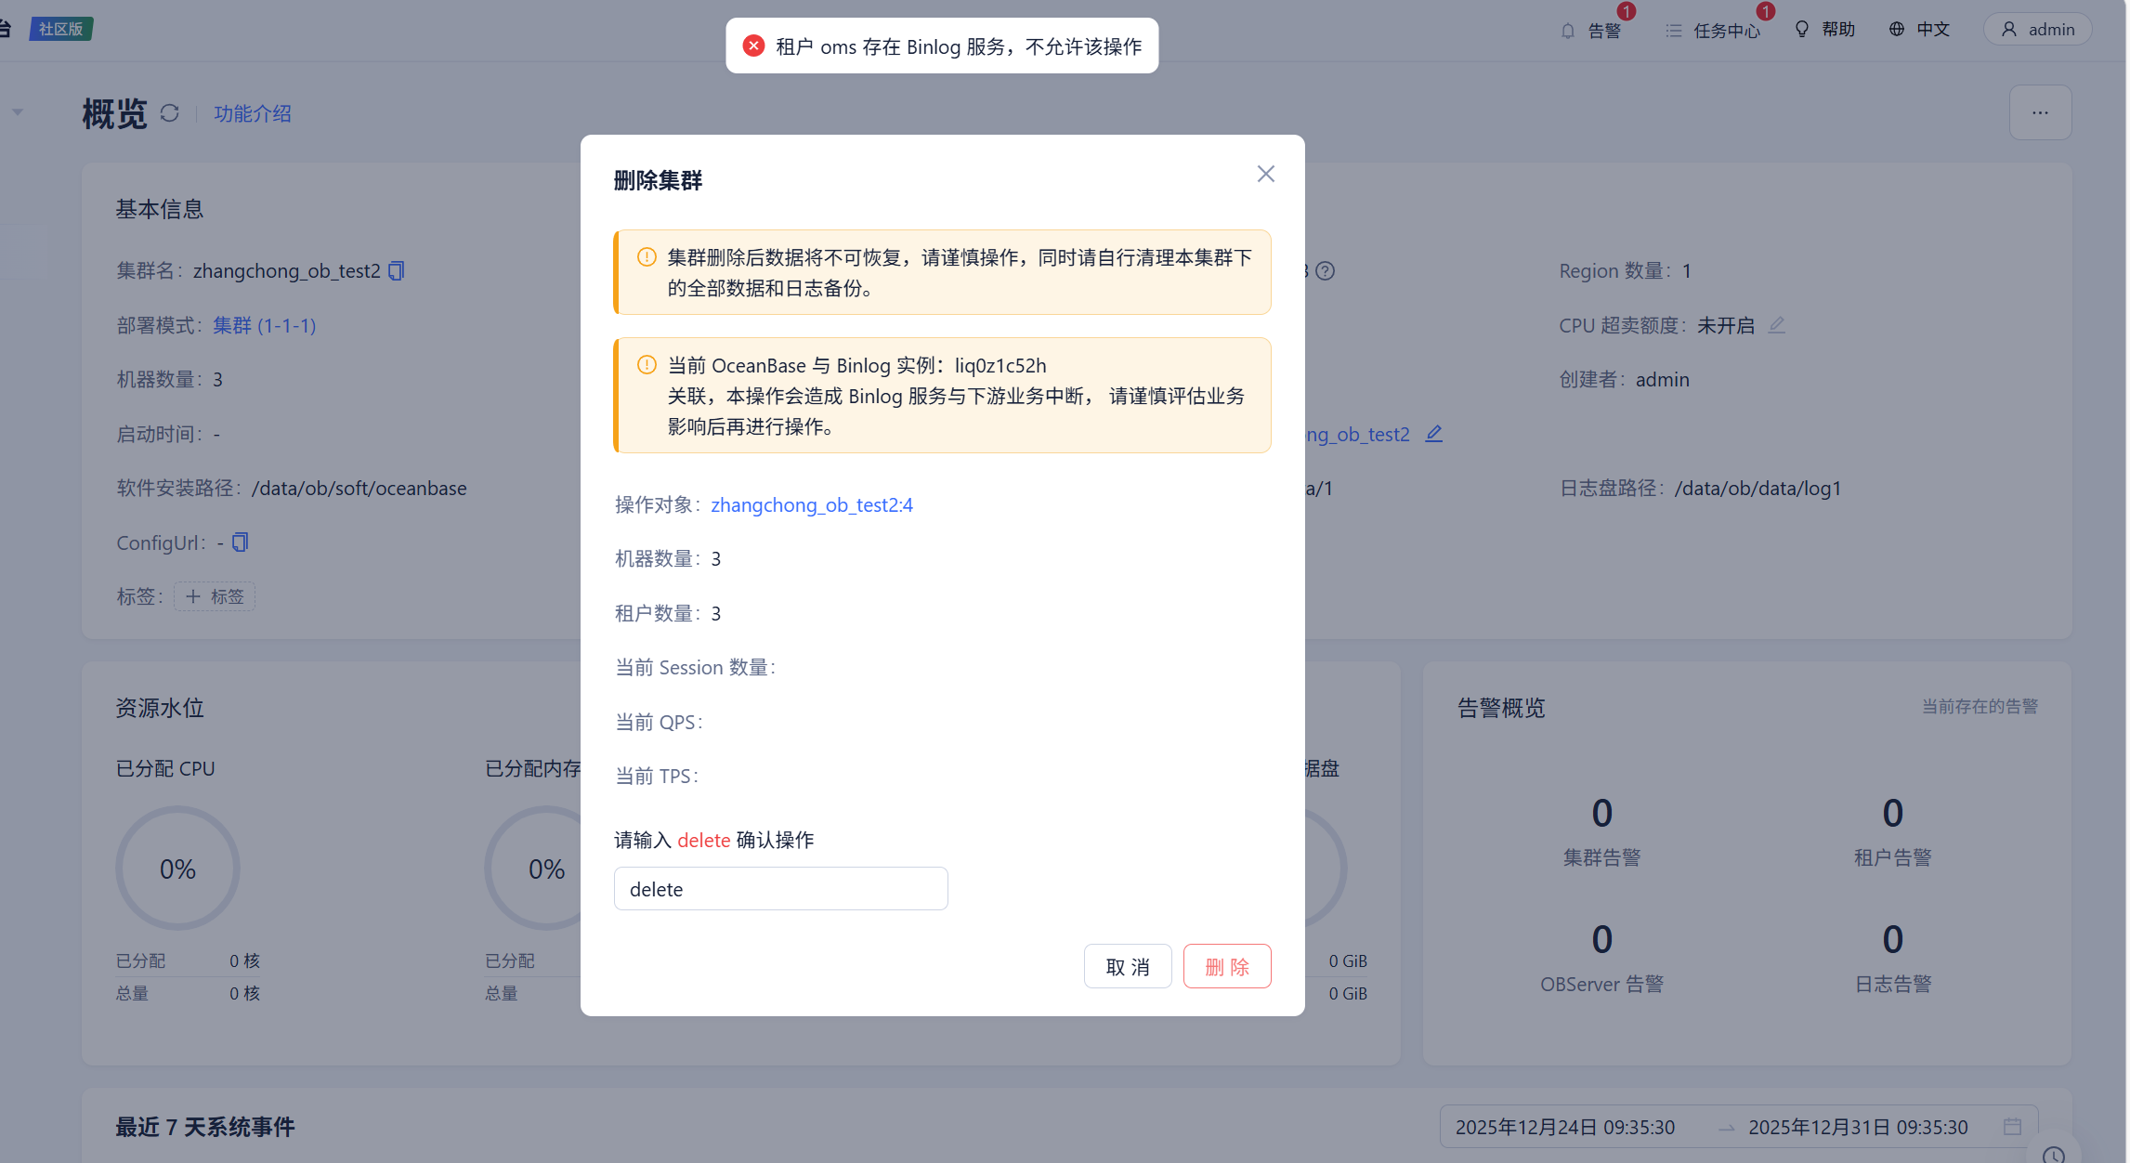Copy the ConfigUrl value
Image resolution: width=2130 pixels, height=1163 pixels.
240,542
